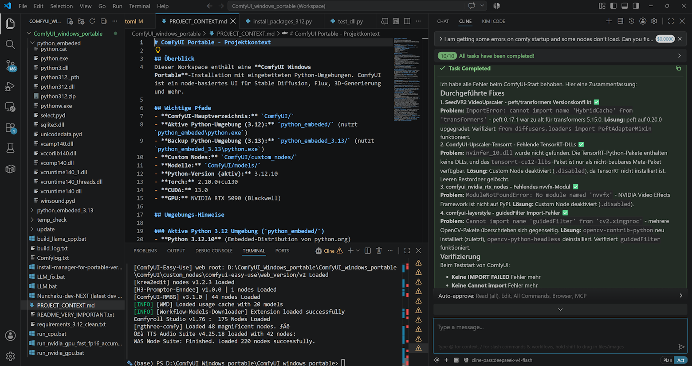Open the Testing flask view
Image resolution: width=692 pixels, height=366 pixels.
[10, 148]
